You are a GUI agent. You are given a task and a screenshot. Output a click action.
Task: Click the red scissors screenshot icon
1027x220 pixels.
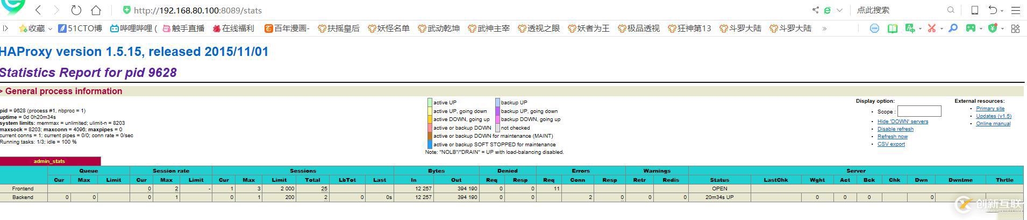tap(932, 28)
